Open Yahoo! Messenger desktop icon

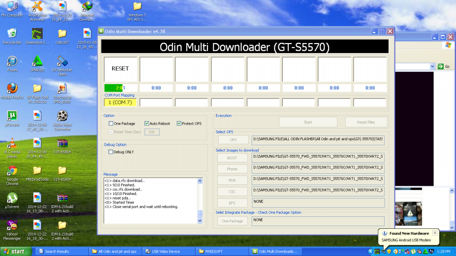pyautogui.click(x=12, y=226)
